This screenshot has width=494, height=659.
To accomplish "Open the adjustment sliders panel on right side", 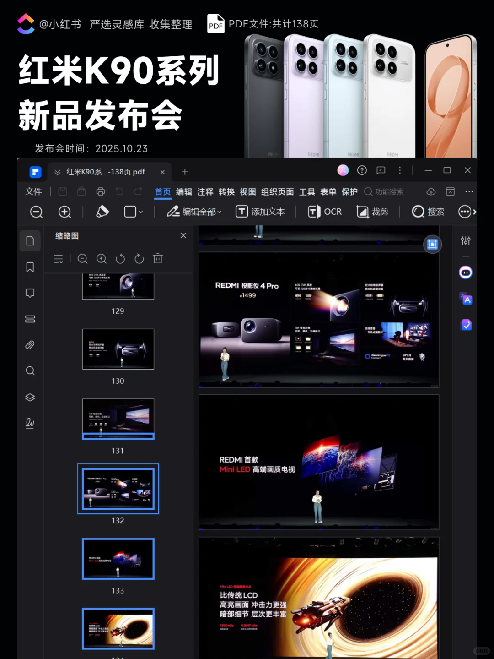I will 466,240.
